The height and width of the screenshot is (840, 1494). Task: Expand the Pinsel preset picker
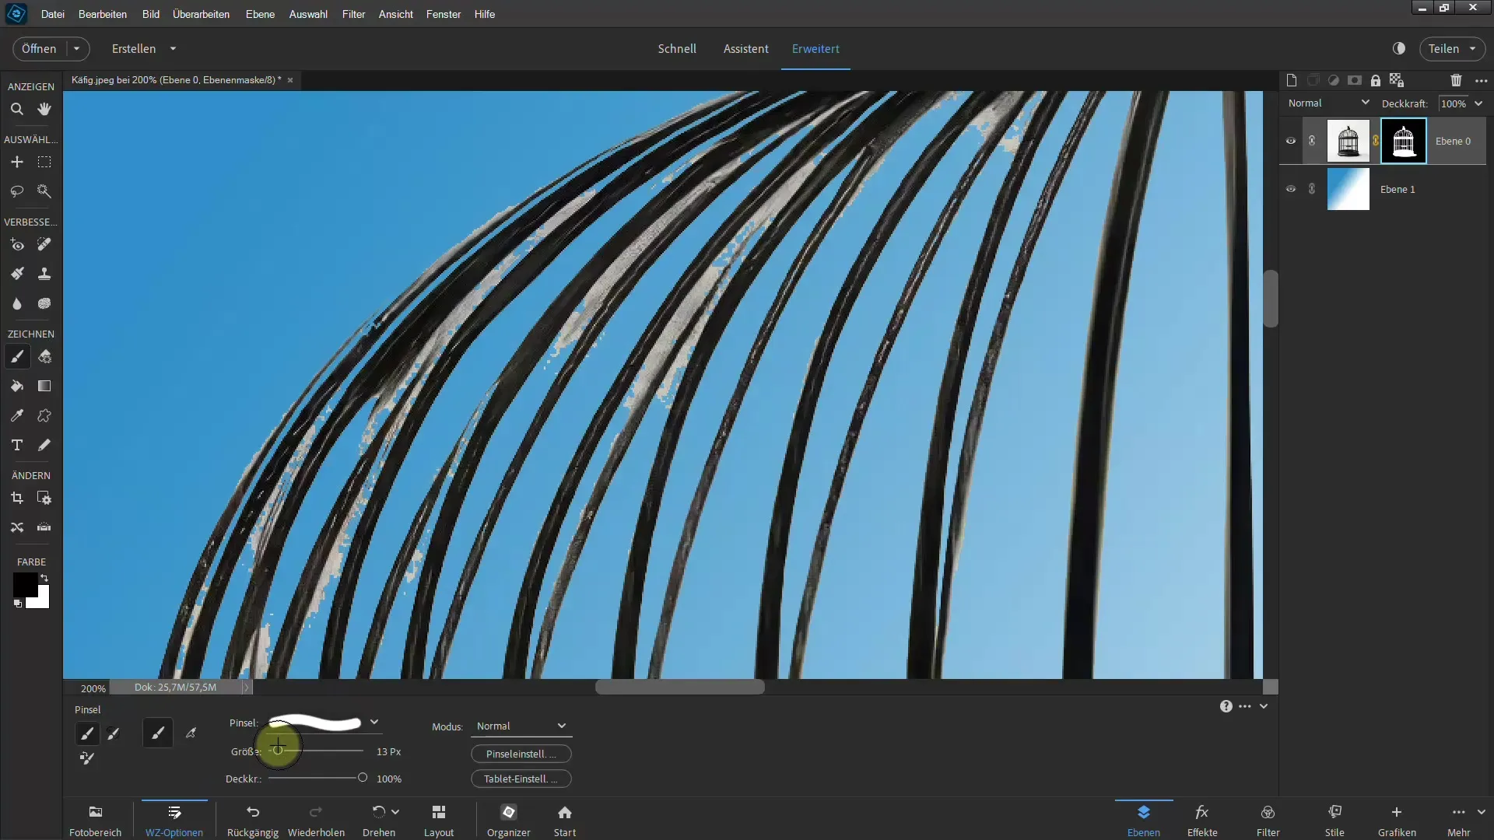(374, 722)
